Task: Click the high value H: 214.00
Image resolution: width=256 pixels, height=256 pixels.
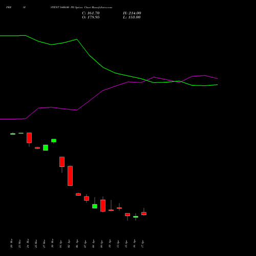Action: [x=132, y=13]
